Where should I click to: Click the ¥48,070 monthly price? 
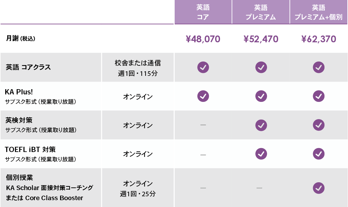coord(203,39)
